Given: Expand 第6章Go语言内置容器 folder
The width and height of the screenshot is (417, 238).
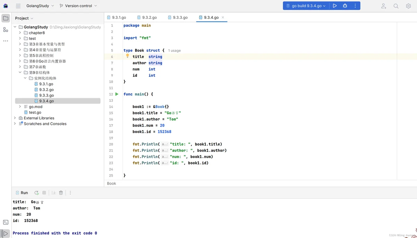Looking at the screenshot, I should (20, 61).
